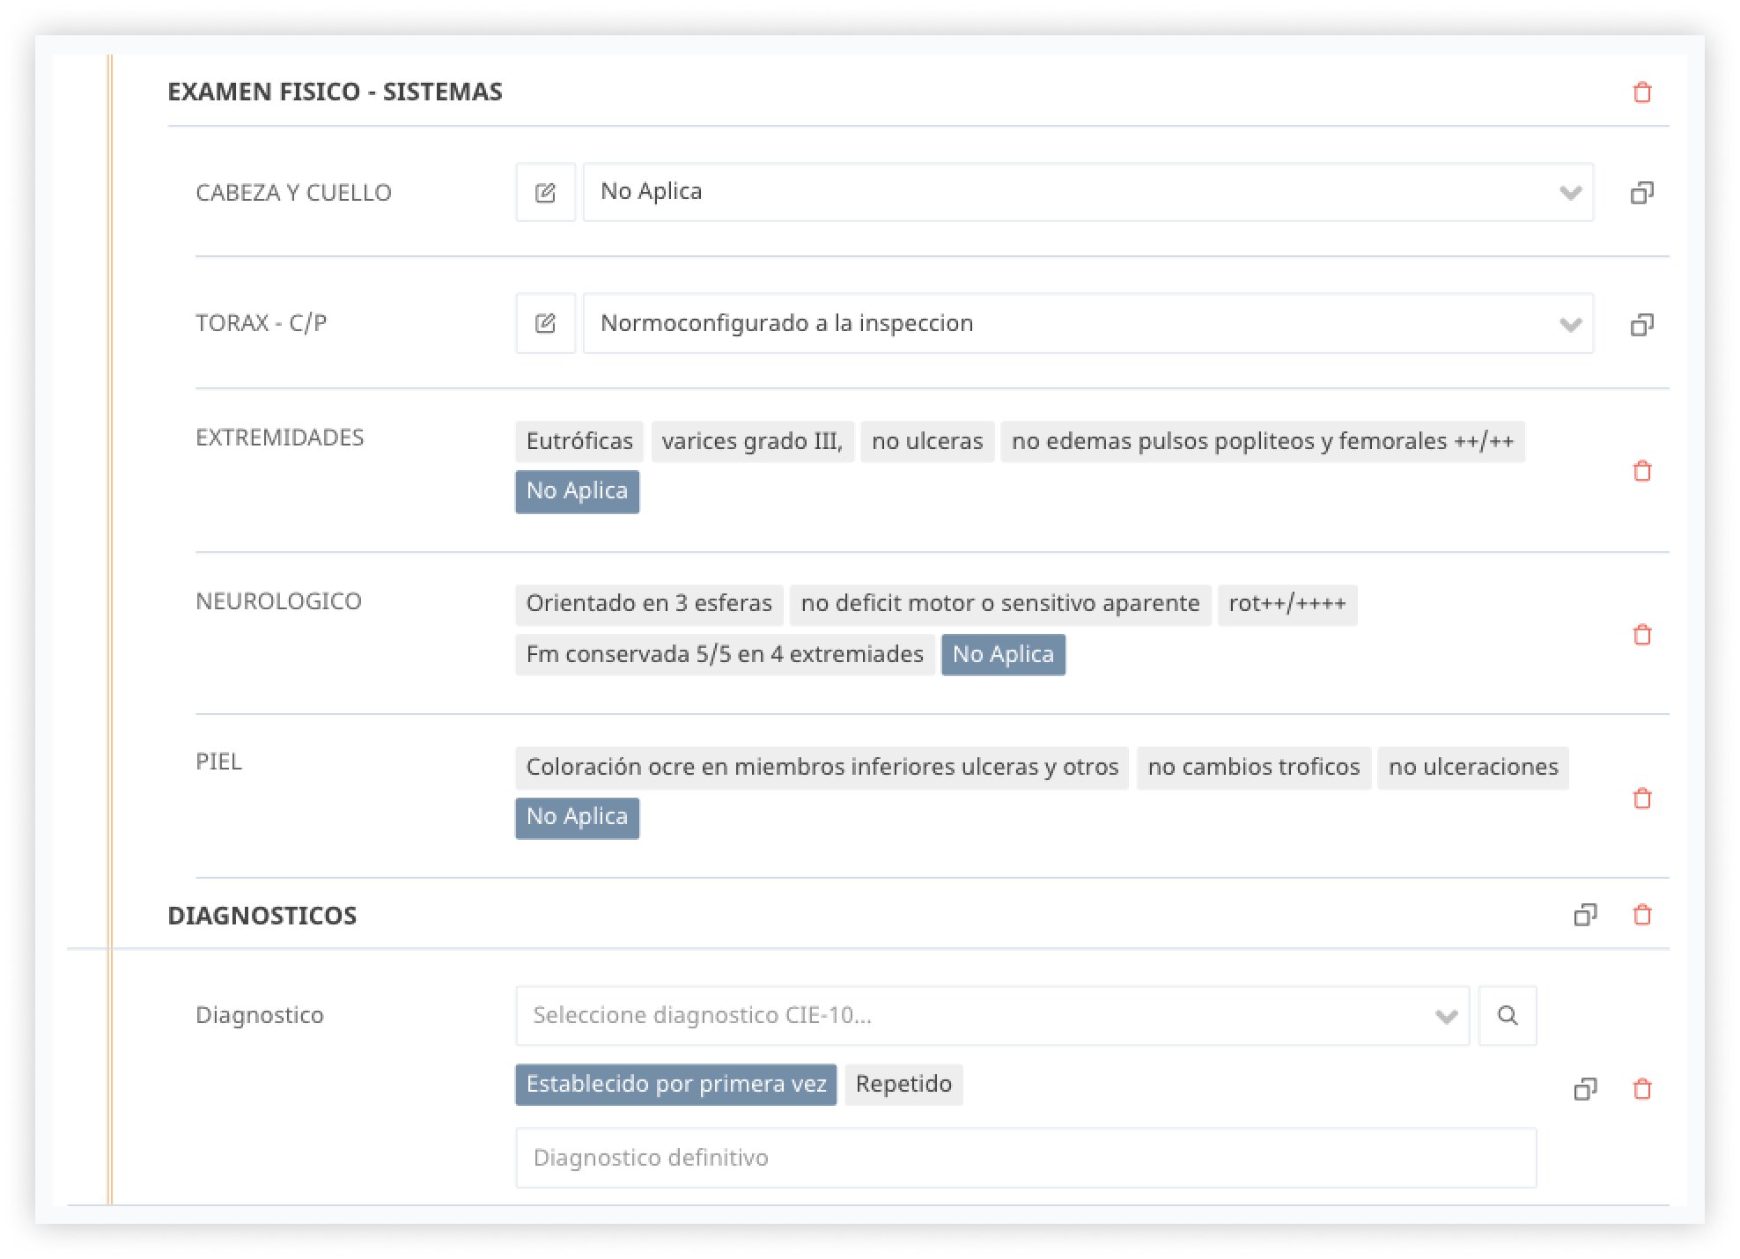Delete the PIEL row
The image size is (1740, 1259).
1641,798
